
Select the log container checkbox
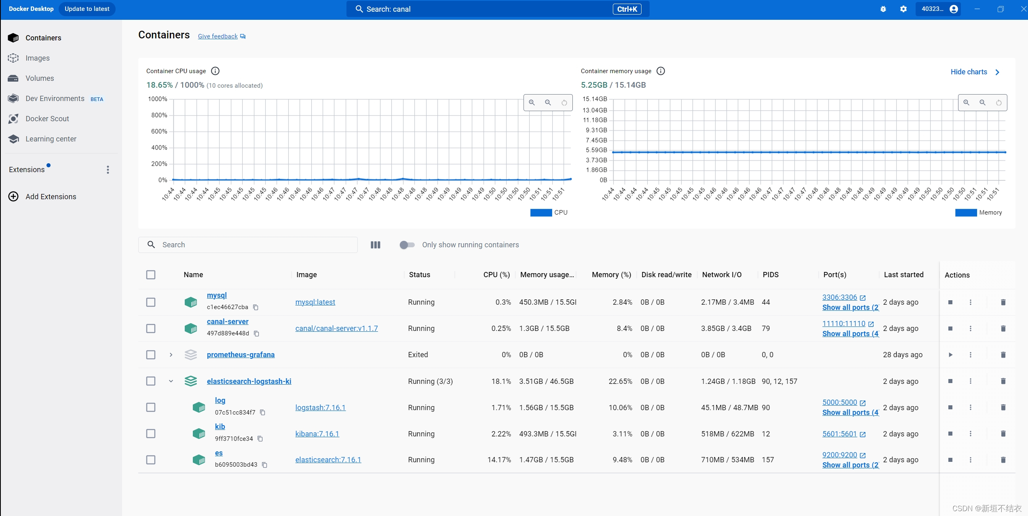(151, 407)
